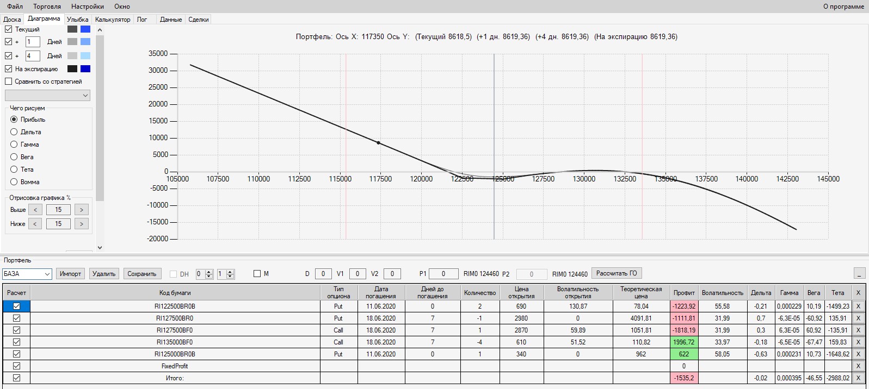
Task: Select the Дельта radio button
Action: tap(14, 132)
